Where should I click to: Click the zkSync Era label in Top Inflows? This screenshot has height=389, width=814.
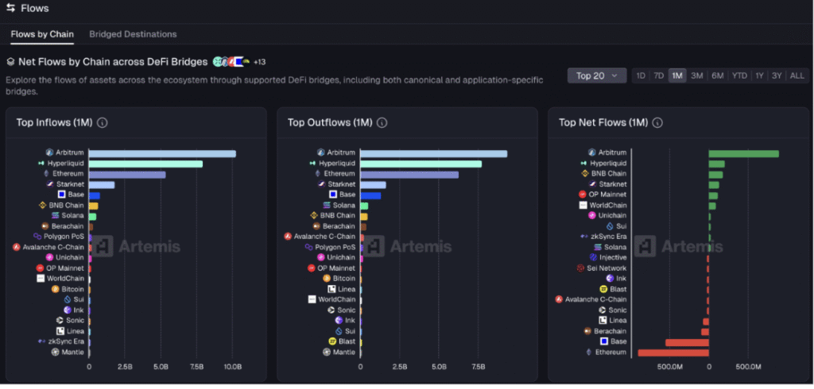(67, 341)
